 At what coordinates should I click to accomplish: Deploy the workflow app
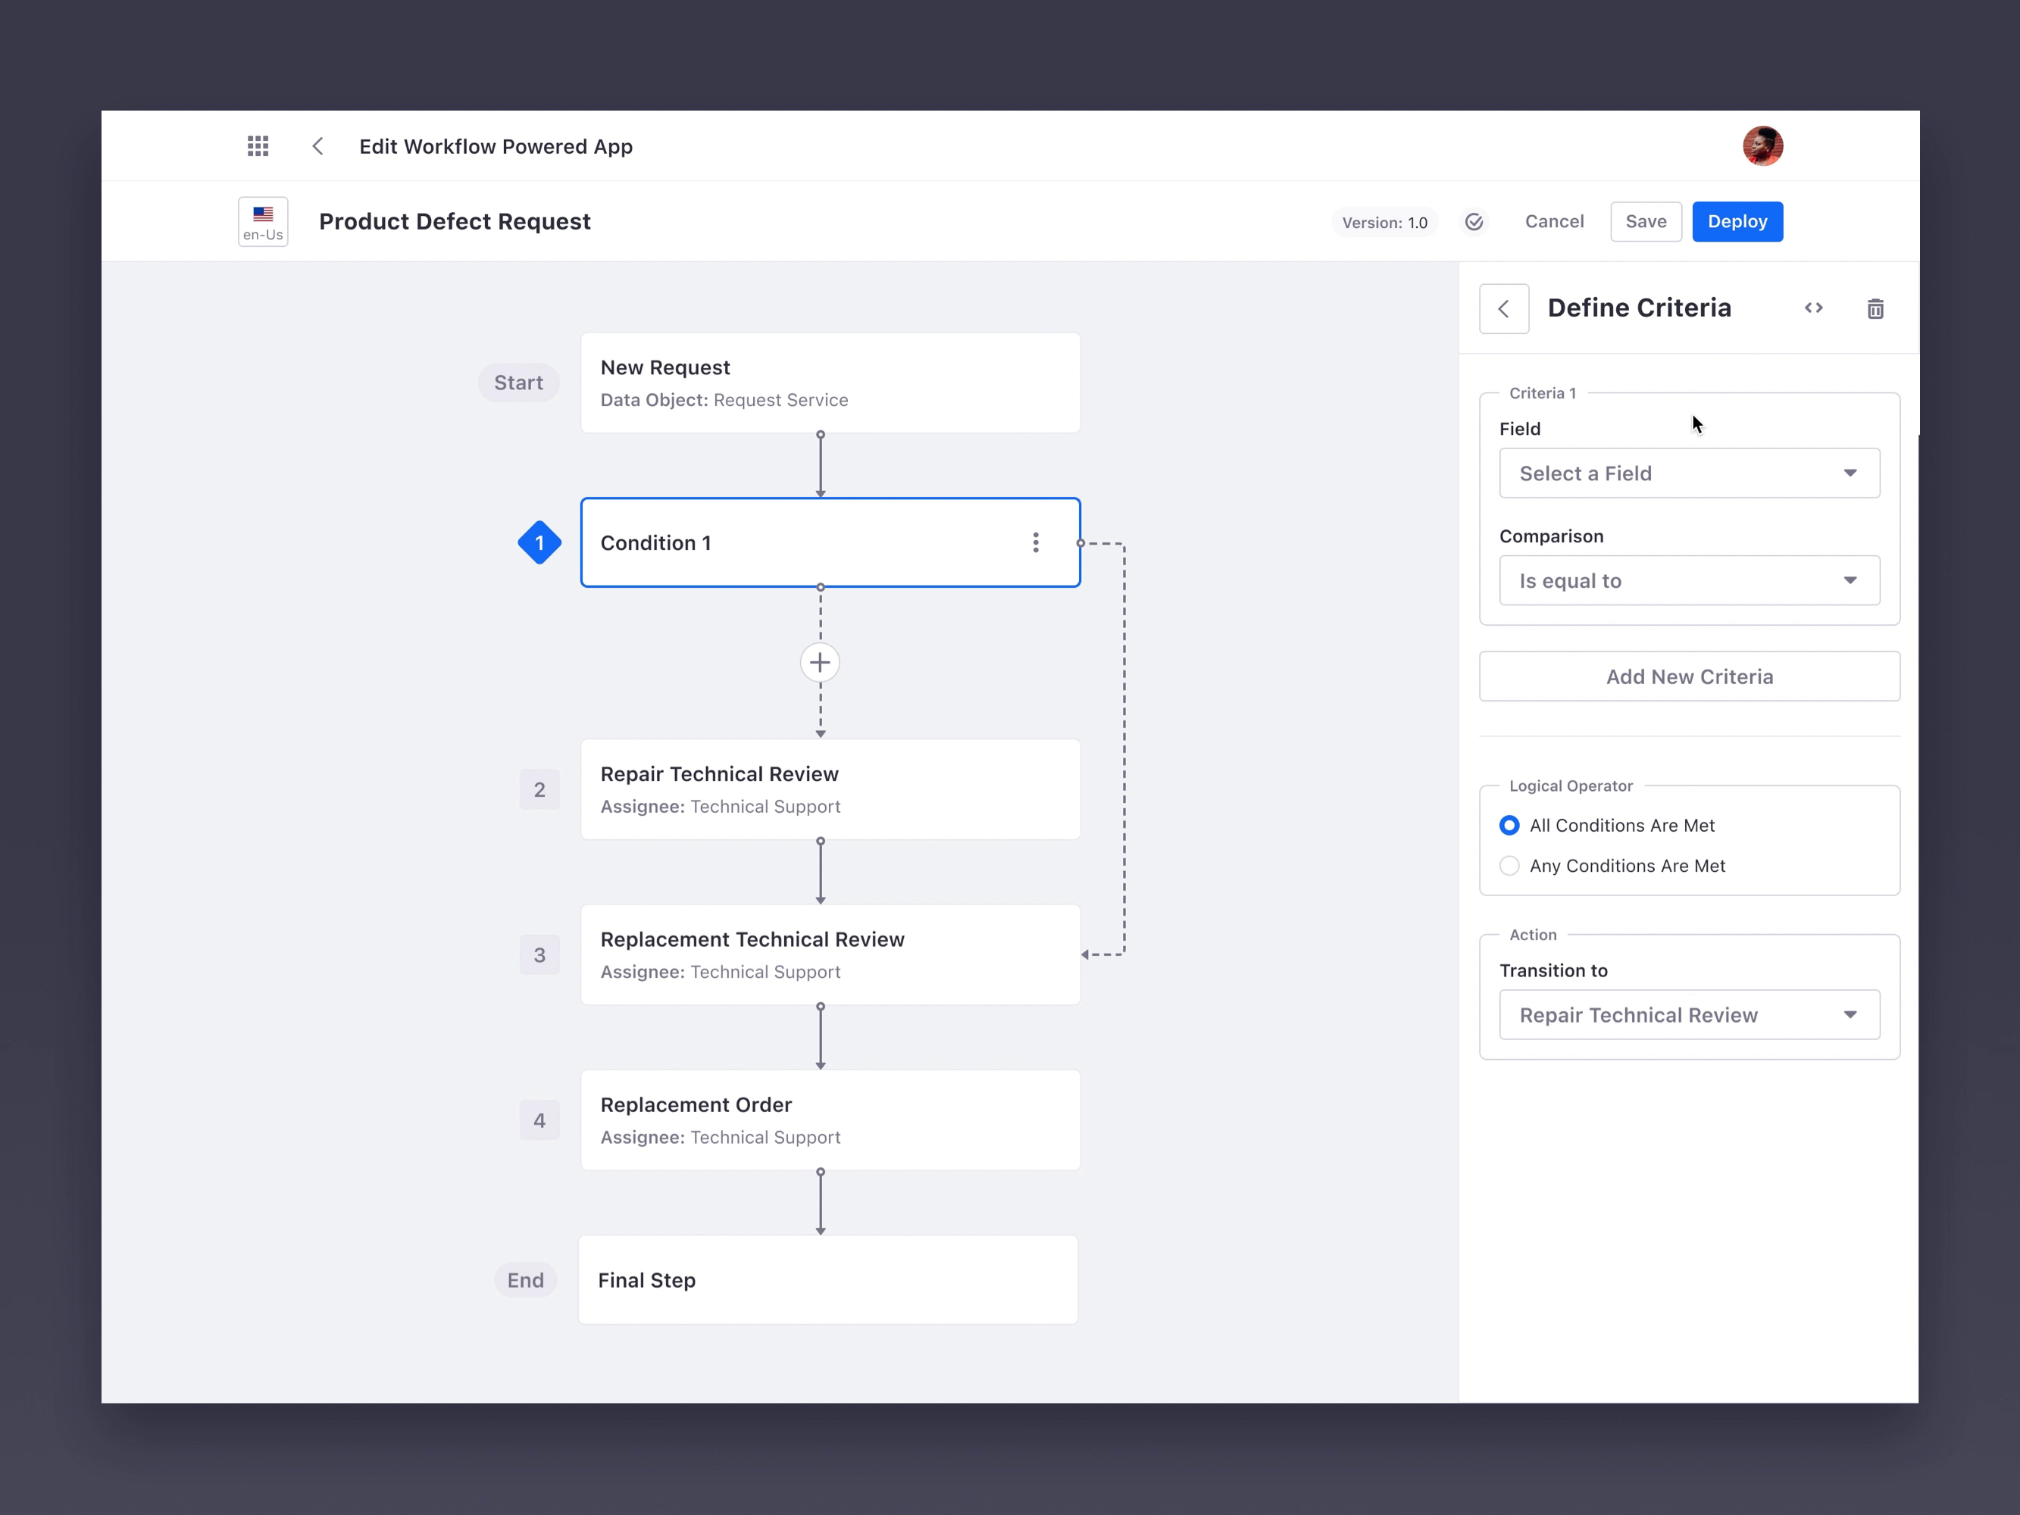pyautogui.click(x=1737, y=222)
